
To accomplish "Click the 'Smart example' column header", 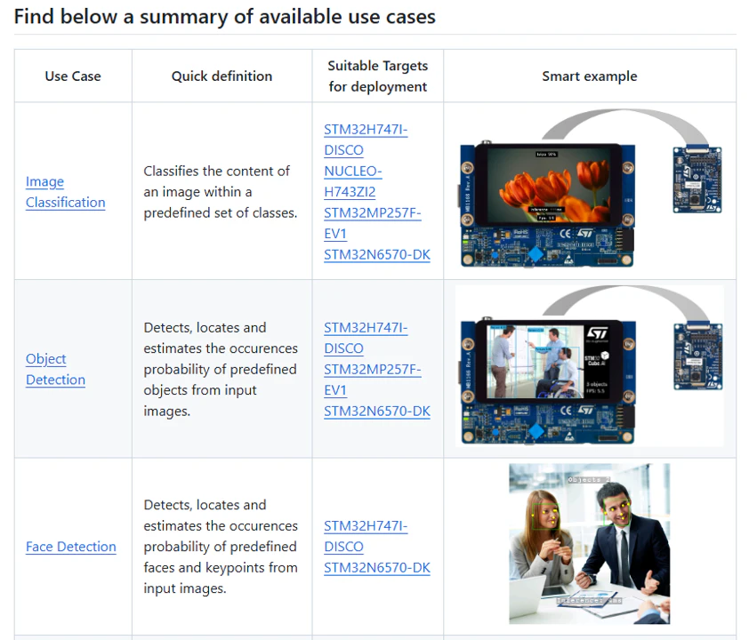I will (590, 76).
